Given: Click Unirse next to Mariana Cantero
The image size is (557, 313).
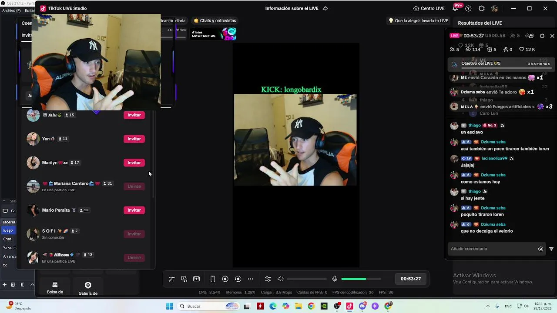Looking at the screenshot, I should (x=134, y=186).
